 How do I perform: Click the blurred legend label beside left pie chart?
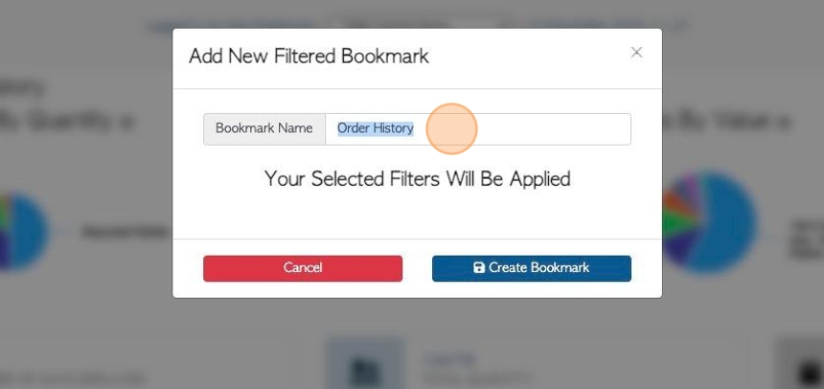(x=126, y=232)
